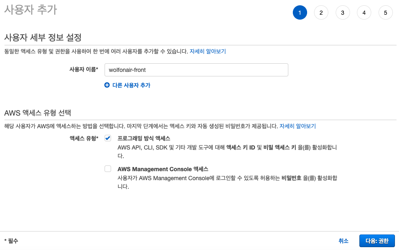Screen dimensions: 399x250
Task: Toggle the checked access type checkbox off
Action: (x=107, y=138)
